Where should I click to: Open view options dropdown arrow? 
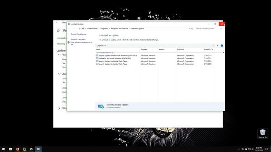pyautogui.click(x=217, y=46)
